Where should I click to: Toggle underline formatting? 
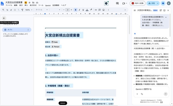(83, 10)
